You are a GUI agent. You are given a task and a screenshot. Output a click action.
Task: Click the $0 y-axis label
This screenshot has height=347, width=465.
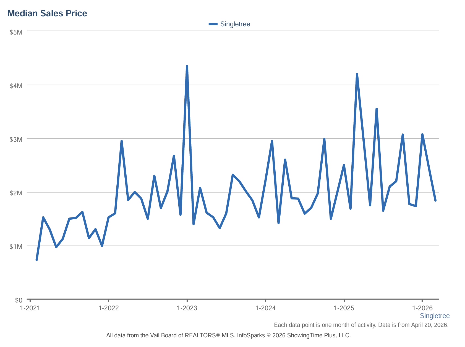(19, 300)
